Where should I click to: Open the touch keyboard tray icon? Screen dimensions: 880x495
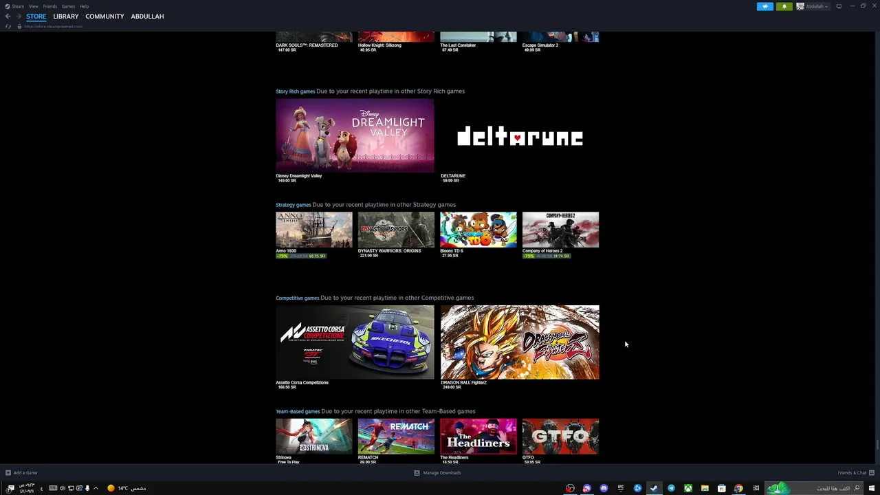tap(53, 488)
